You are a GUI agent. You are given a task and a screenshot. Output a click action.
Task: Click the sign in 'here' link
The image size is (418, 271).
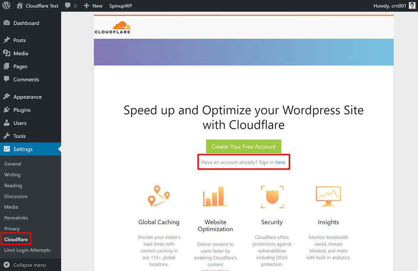tap(280, 162)
